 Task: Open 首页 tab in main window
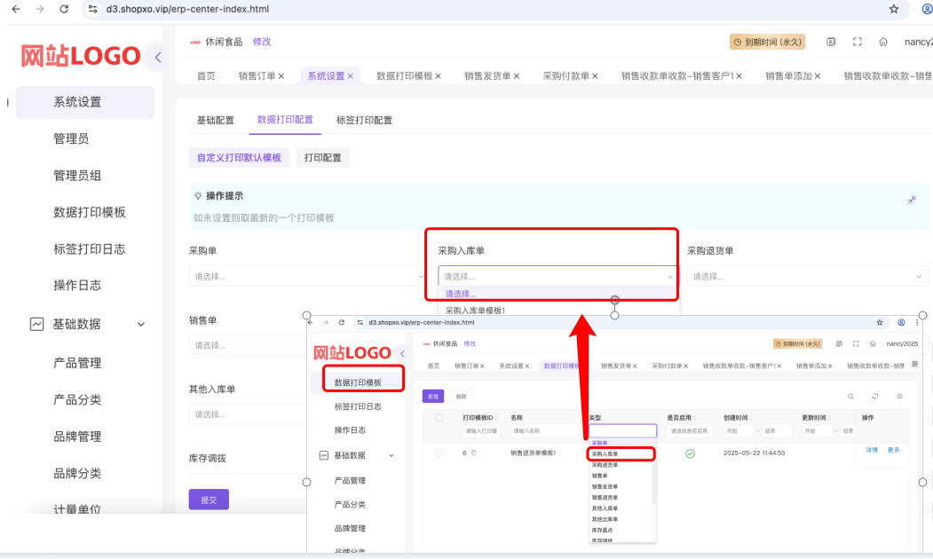click(x=206, y=76)
